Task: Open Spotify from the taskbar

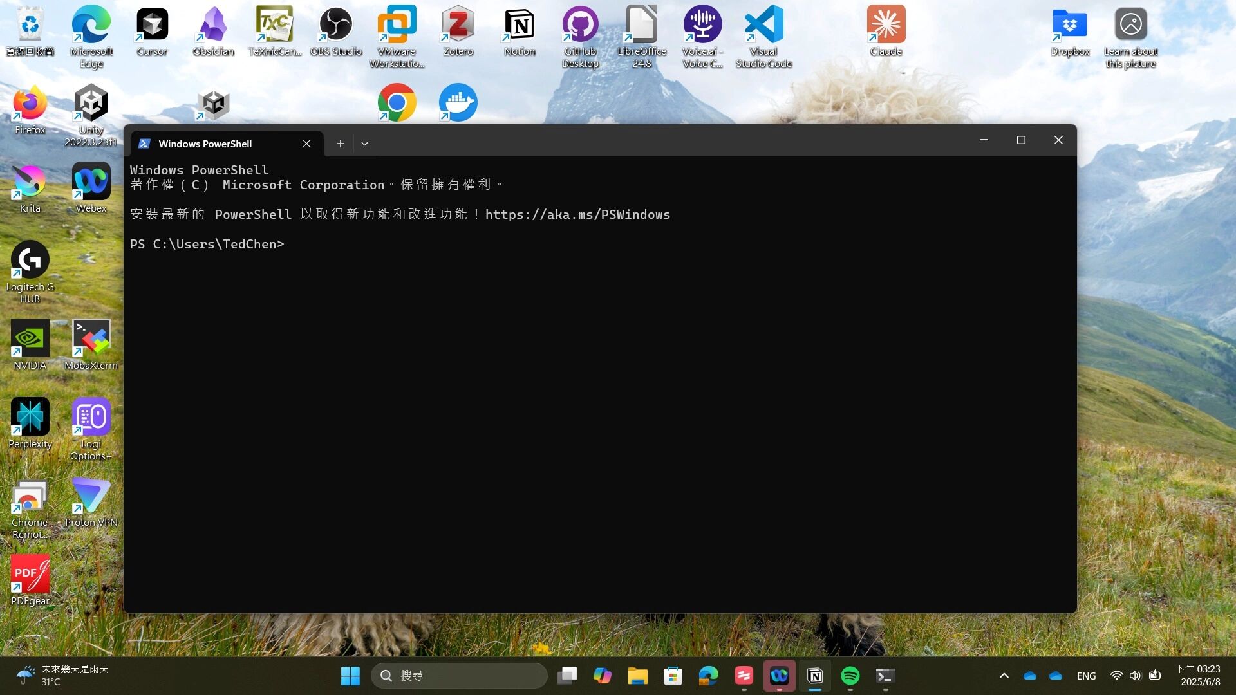Action: coord(850,676)
